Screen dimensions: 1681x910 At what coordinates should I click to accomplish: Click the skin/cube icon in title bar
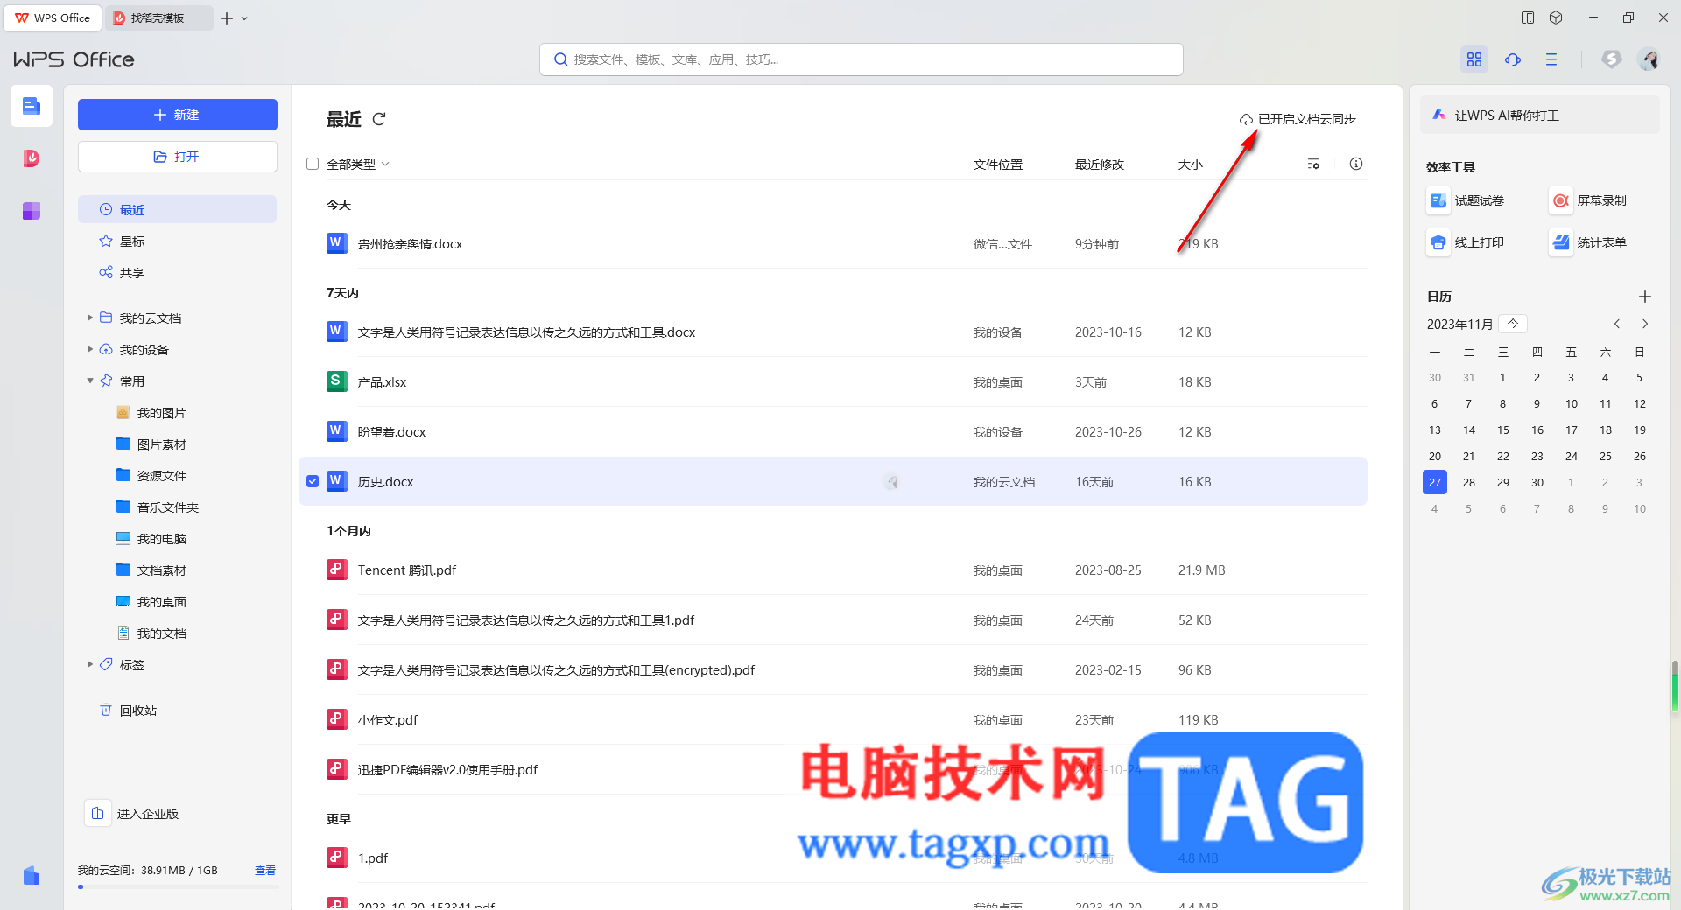pos(1556,17)
